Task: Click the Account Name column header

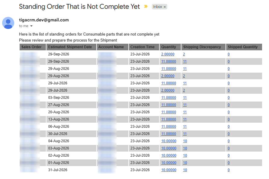Action: [113, 47]
